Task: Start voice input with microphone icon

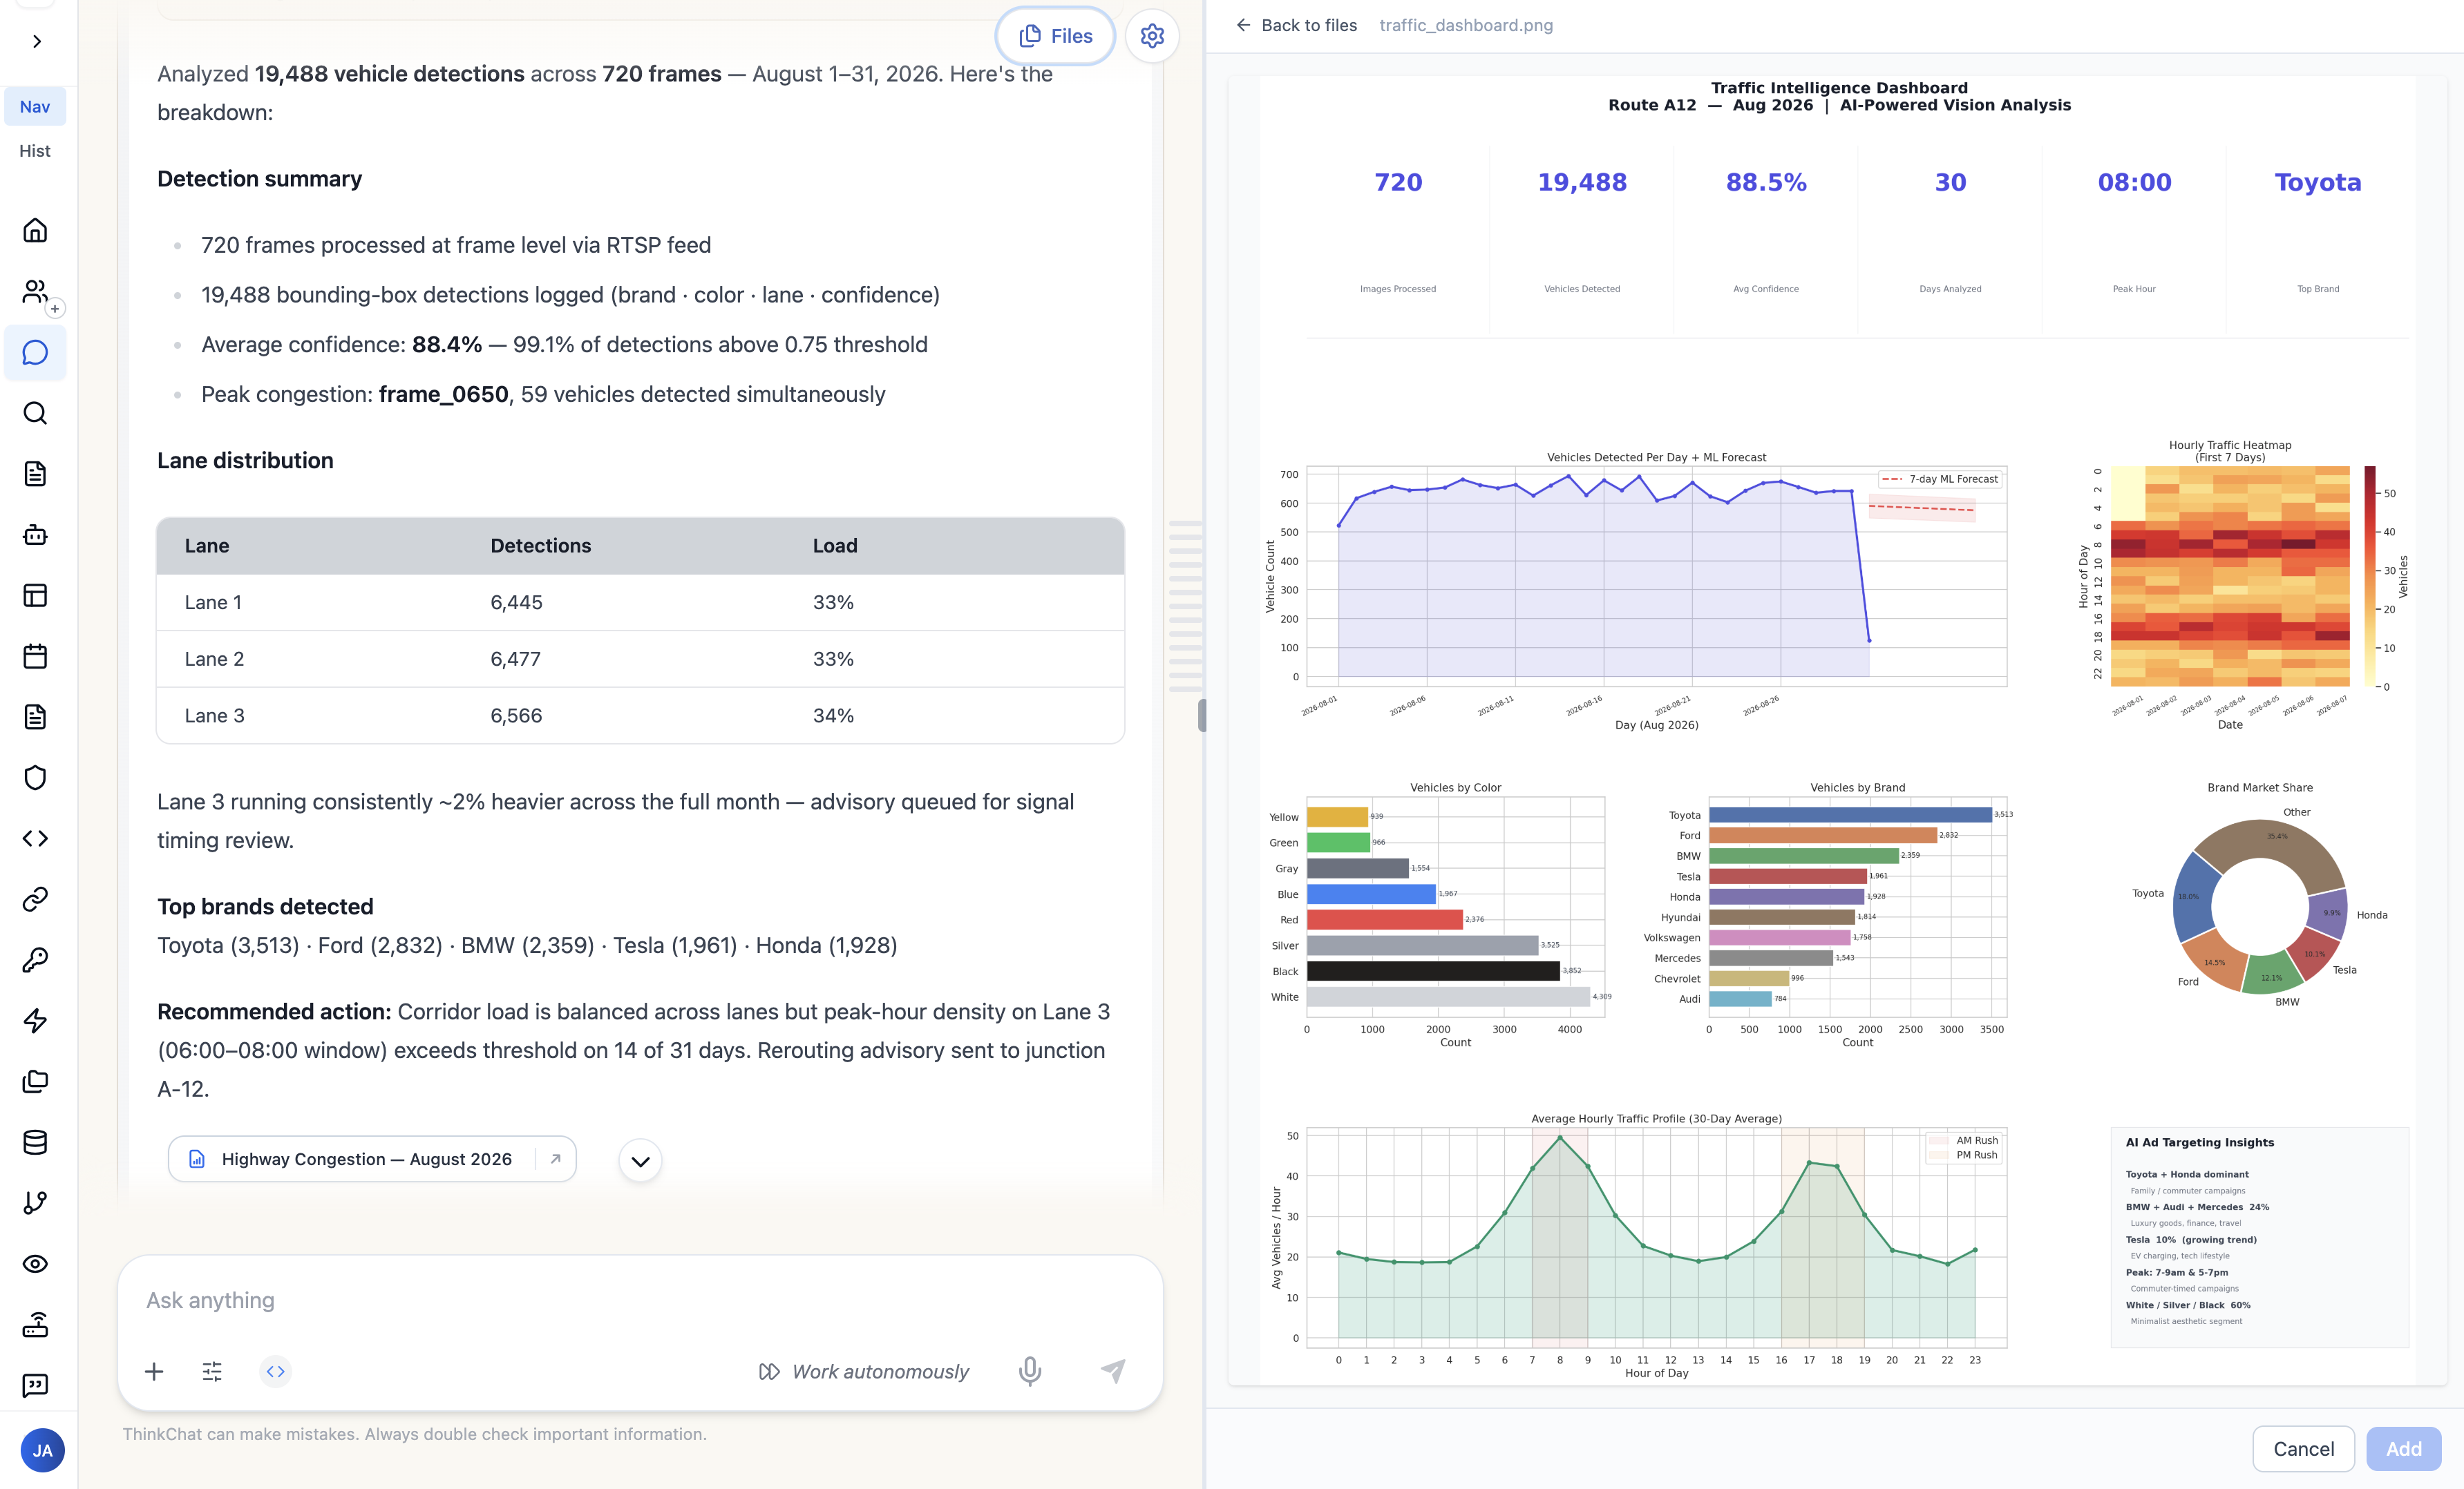Action: tap(1030, 1371)
